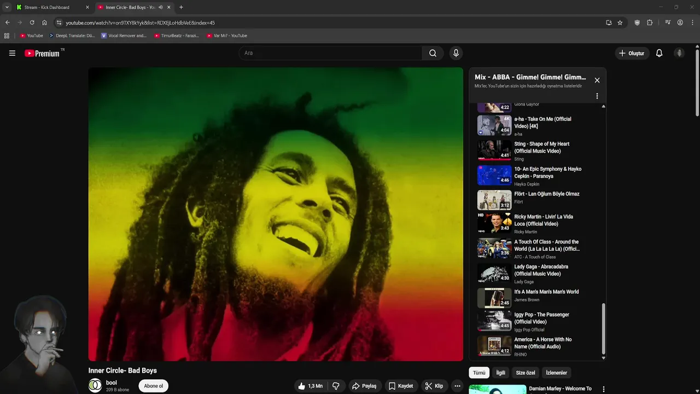Mute the Inner Circle tab audio icon
This screenshot has height=394, width=700.
(160, 7)
